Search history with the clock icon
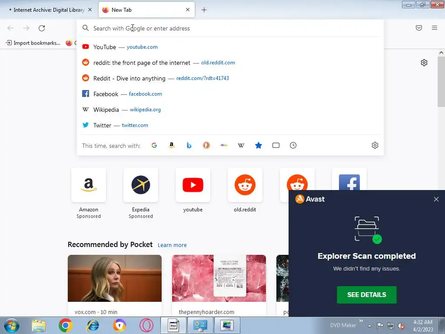The height and width of the screenshot is (334, 445). [293, 145]
